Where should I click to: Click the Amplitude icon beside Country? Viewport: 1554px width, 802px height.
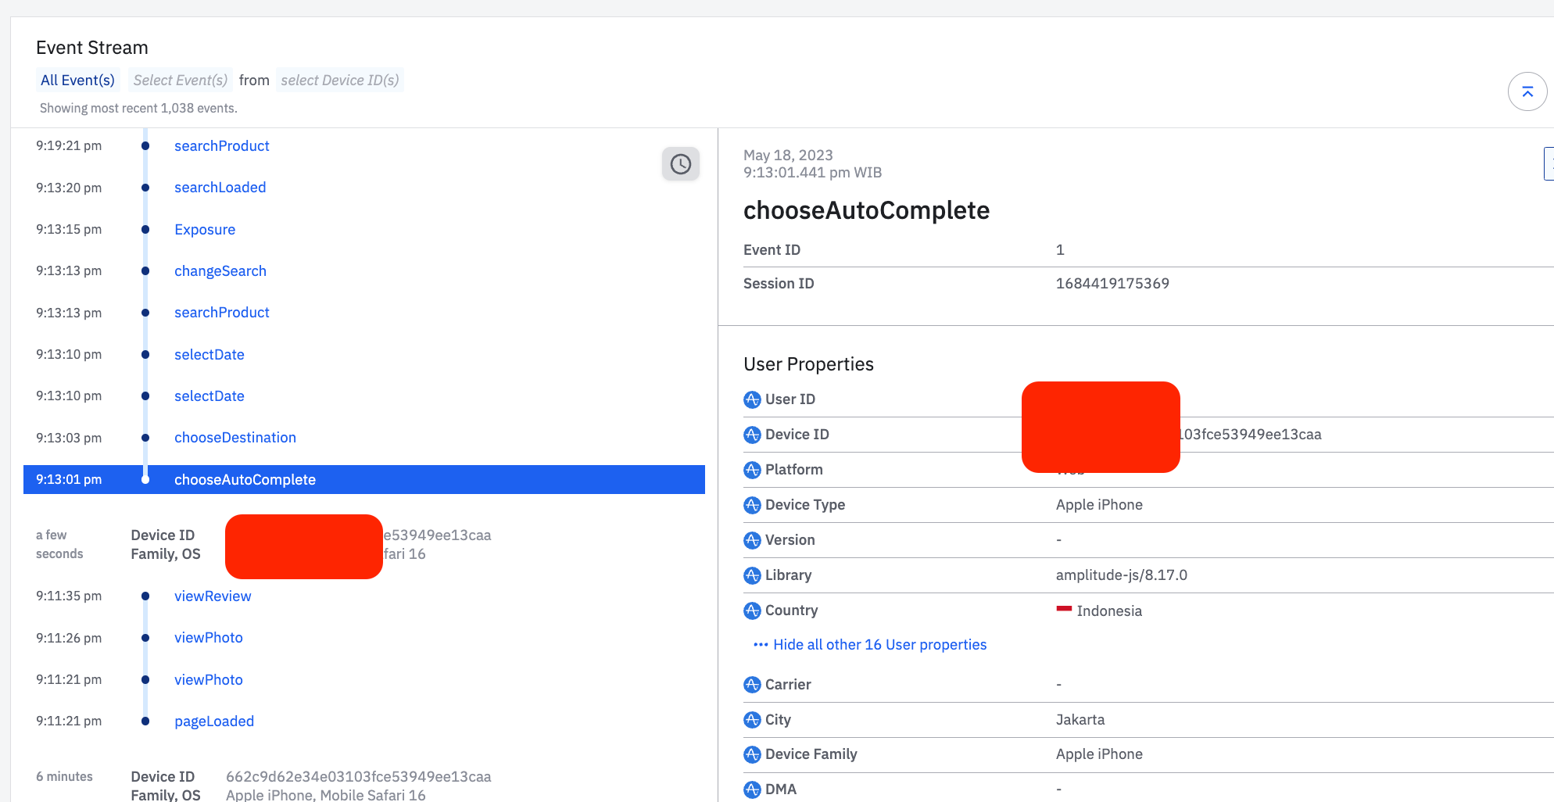752,610
